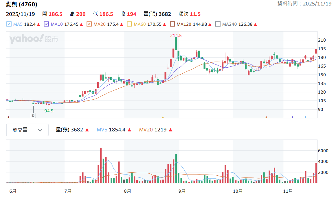This screenshot has height=197, width=336.
Task: Toggle the MA10 moving average checkbox
Action: coord(46,24)
